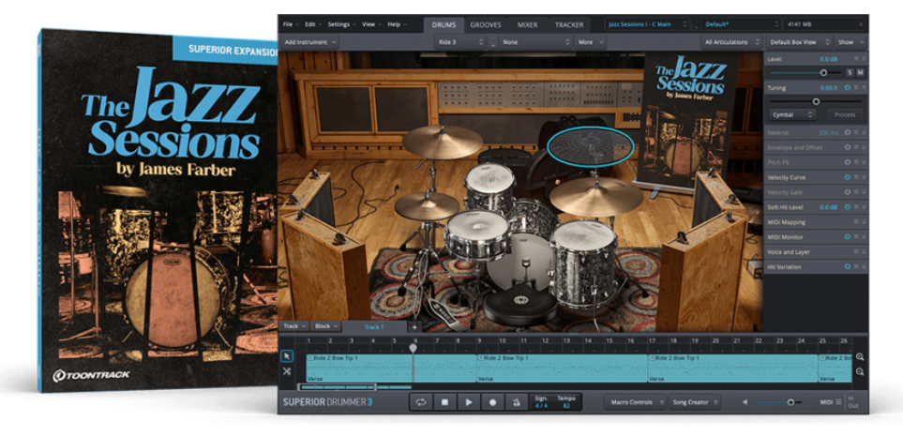Solo the instrument with S button
This screenshot has width=903, height=437.
pos(850,72)
